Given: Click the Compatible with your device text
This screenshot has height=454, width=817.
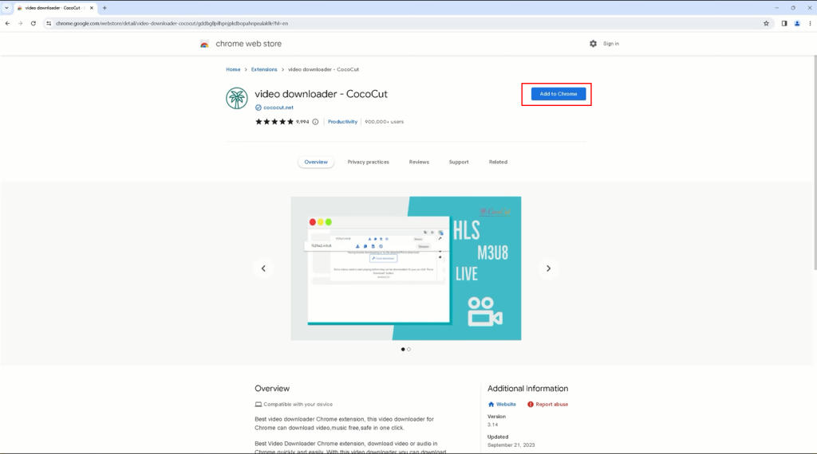Looking at the screenshot, I should 298,404.
